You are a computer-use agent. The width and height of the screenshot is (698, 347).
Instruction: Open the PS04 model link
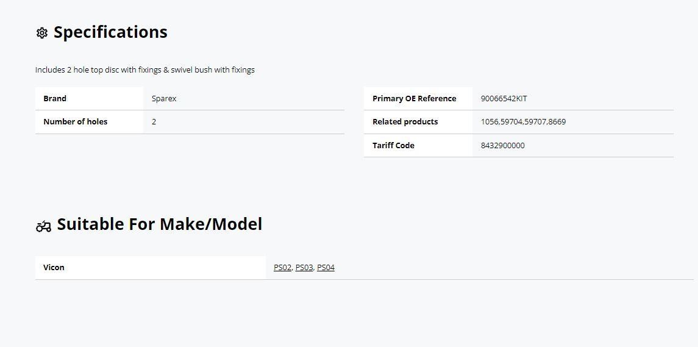coord(326,267)
